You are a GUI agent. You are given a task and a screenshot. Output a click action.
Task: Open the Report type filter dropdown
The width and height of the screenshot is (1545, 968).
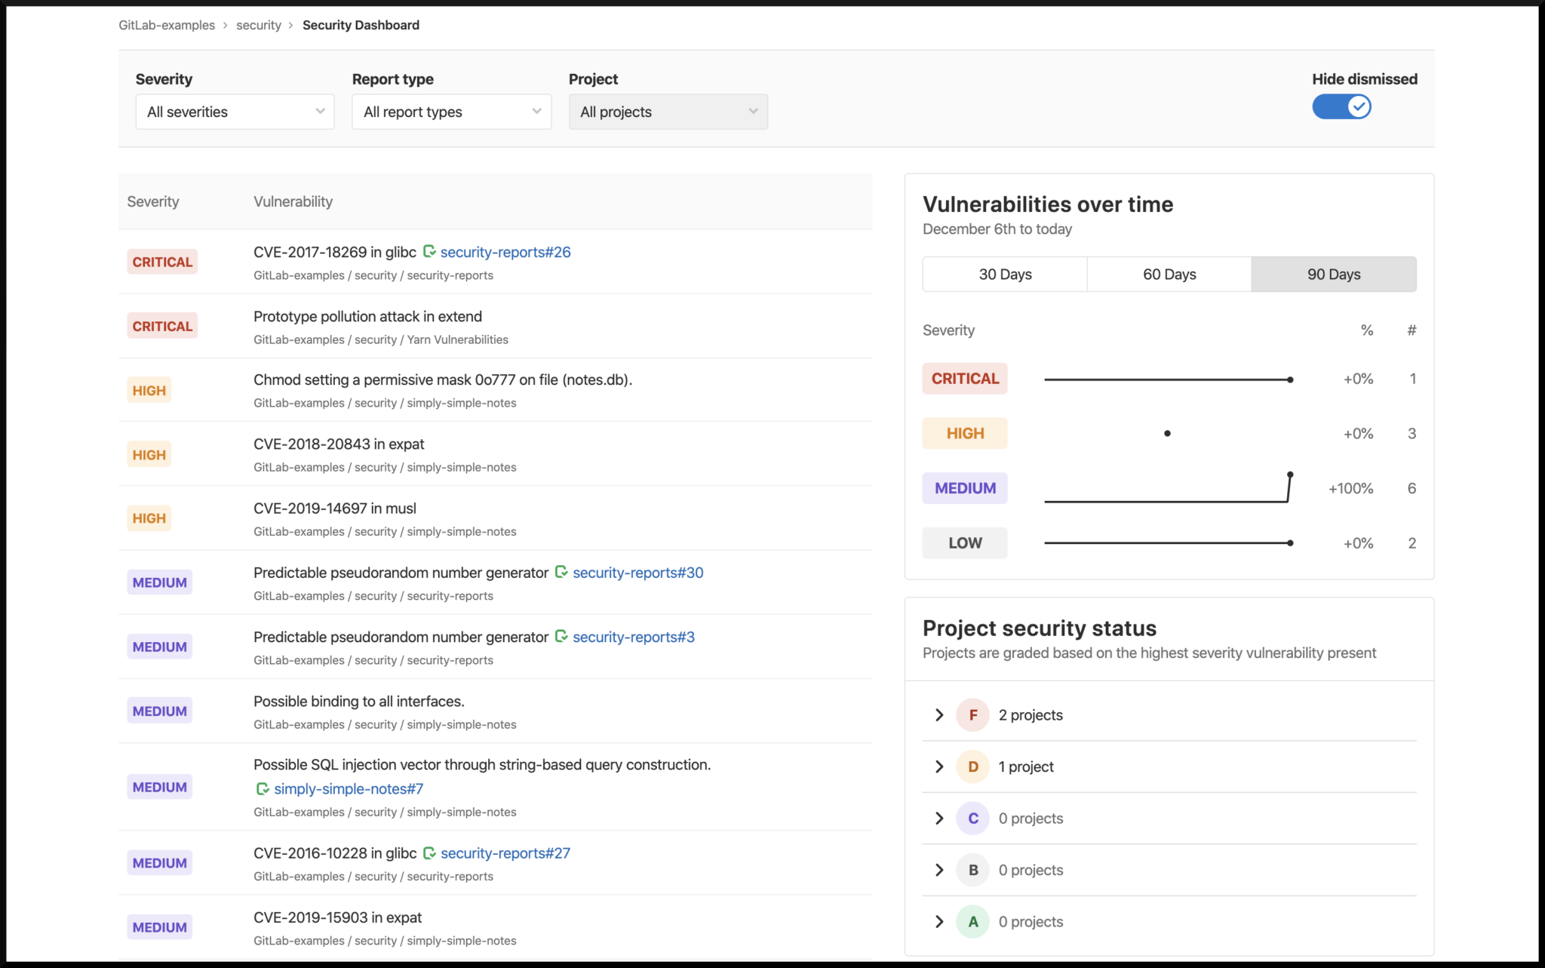pyautogui.click(x=451, y=110)
